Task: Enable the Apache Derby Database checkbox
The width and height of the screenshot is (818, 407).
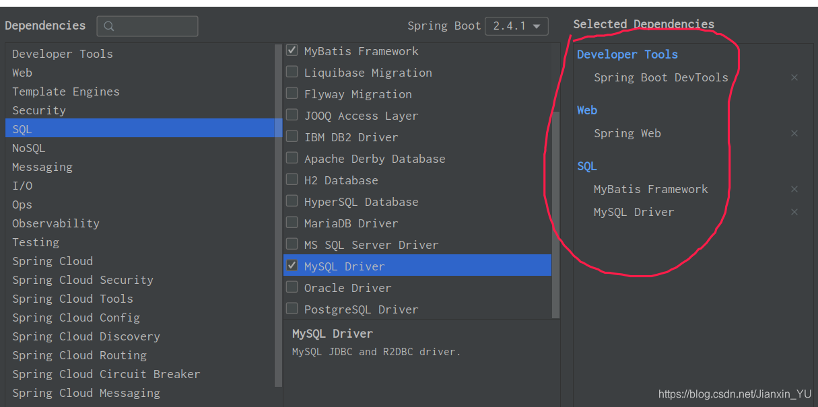Action: [292, 157]
